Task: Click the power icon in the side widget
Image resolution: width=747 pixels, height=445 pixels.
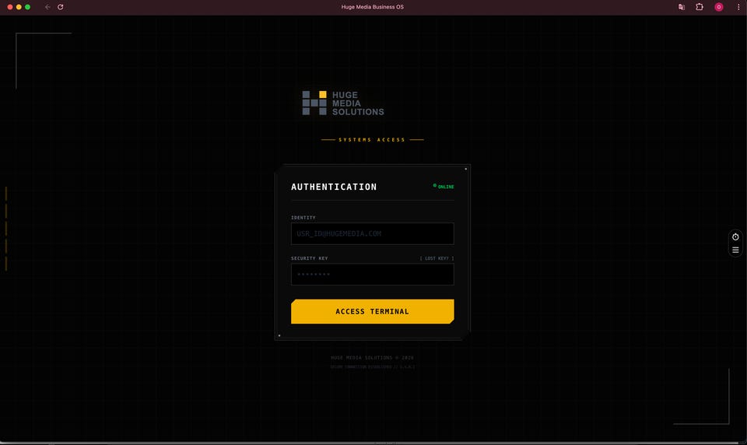Action: pyautogui.click(x=735, y=237)
